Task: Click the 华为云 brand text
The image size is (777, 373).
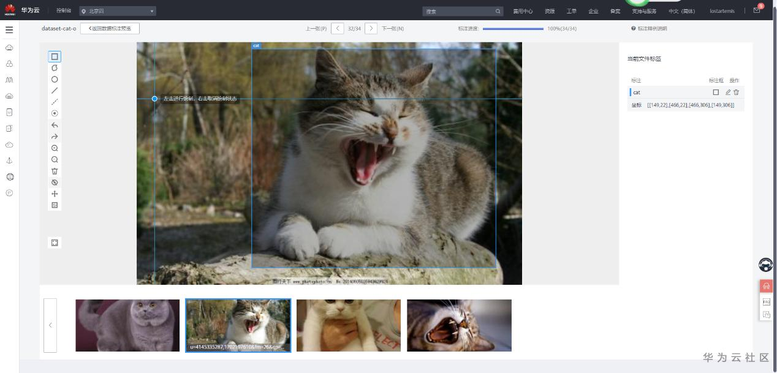Action: pyautogui.click(x=30, y=10)
